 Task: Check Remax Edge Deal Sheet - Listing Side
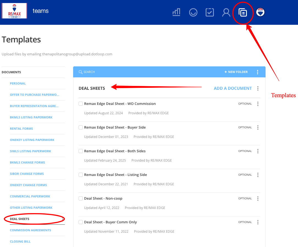[81, 175]
